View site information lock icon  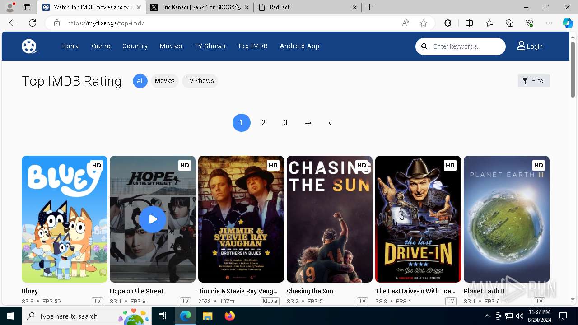[x=57, y=23]
